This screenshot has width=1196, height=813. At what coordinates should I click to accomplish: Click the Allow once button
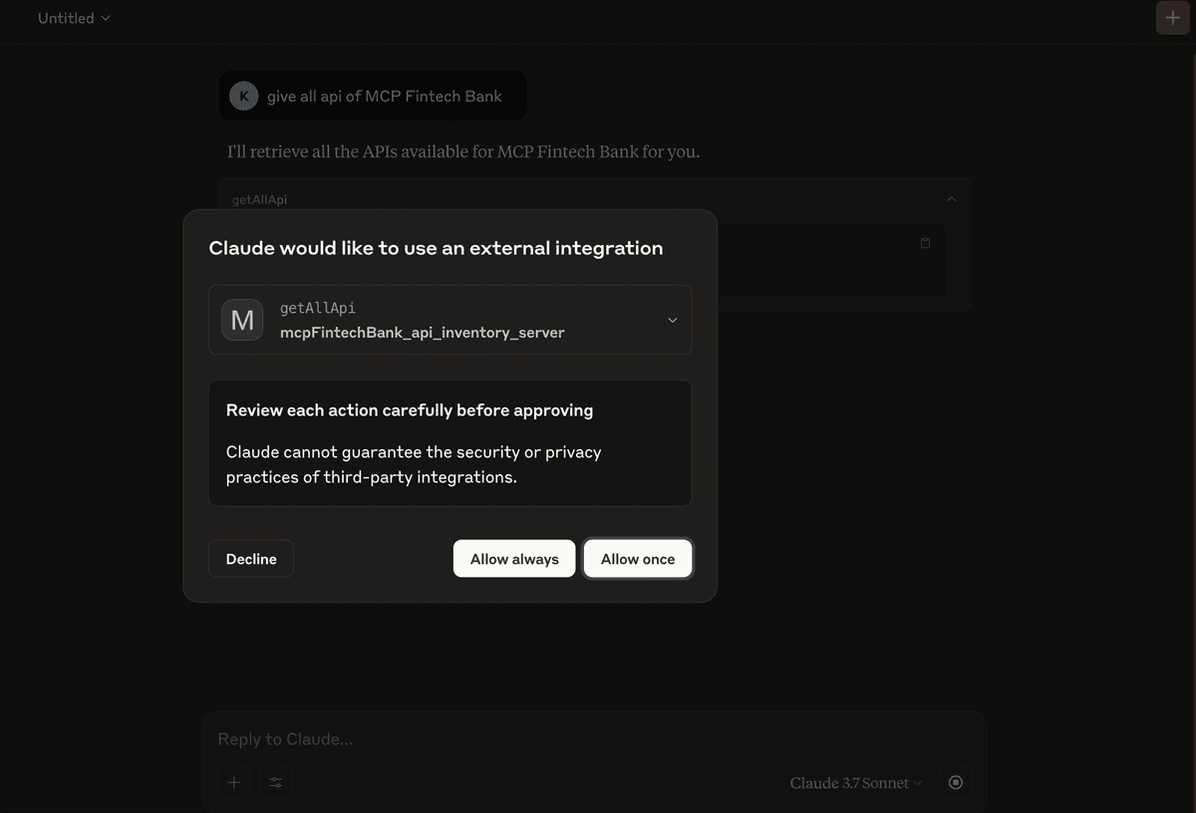638,559
